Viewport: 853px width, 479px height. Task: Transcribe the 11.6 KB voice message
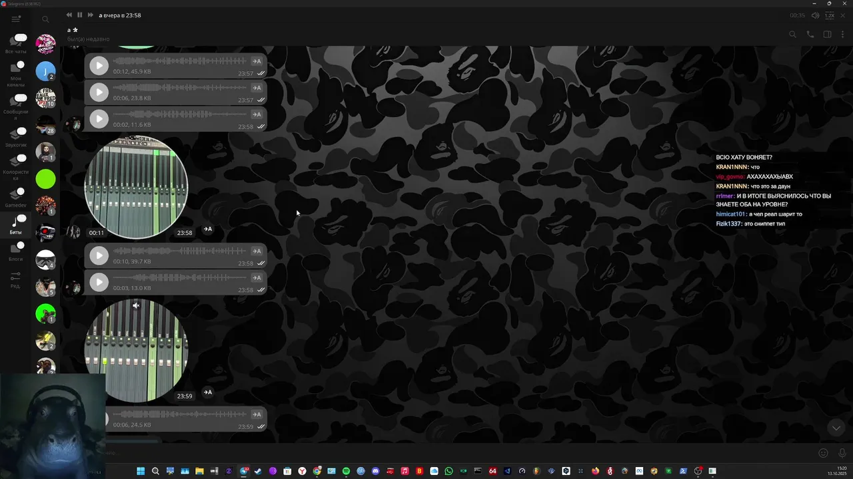click(257, 114)
